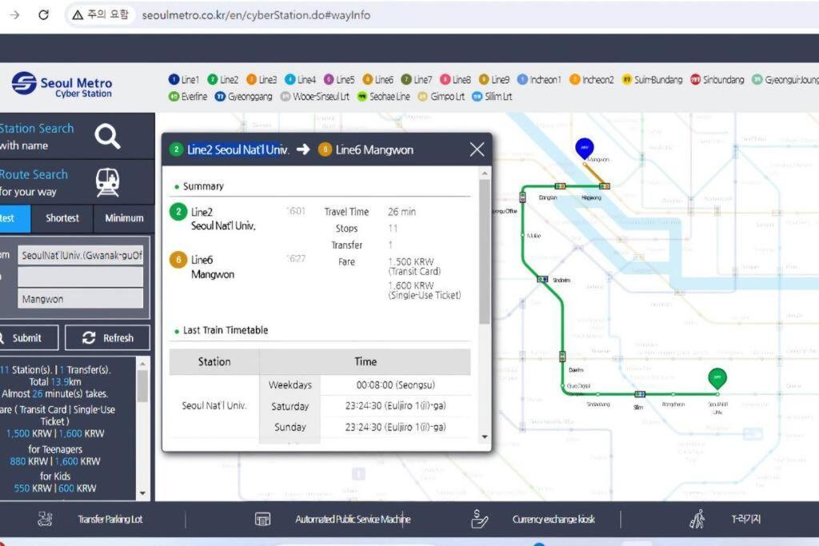Screen dimensions: 819x546
Task: Select Sinbundang in the line legend
Action: (x=717, y=79)
